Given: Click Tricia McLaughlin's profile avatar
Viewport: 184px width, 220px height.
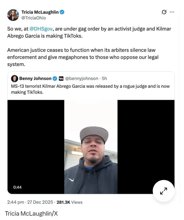Looking at the screenshot, I should click(x=13, y=15).
